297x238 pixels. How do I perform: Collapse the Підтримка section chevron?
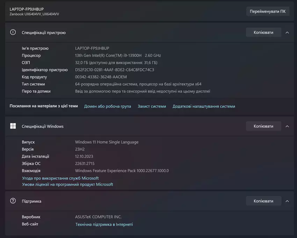287,201
